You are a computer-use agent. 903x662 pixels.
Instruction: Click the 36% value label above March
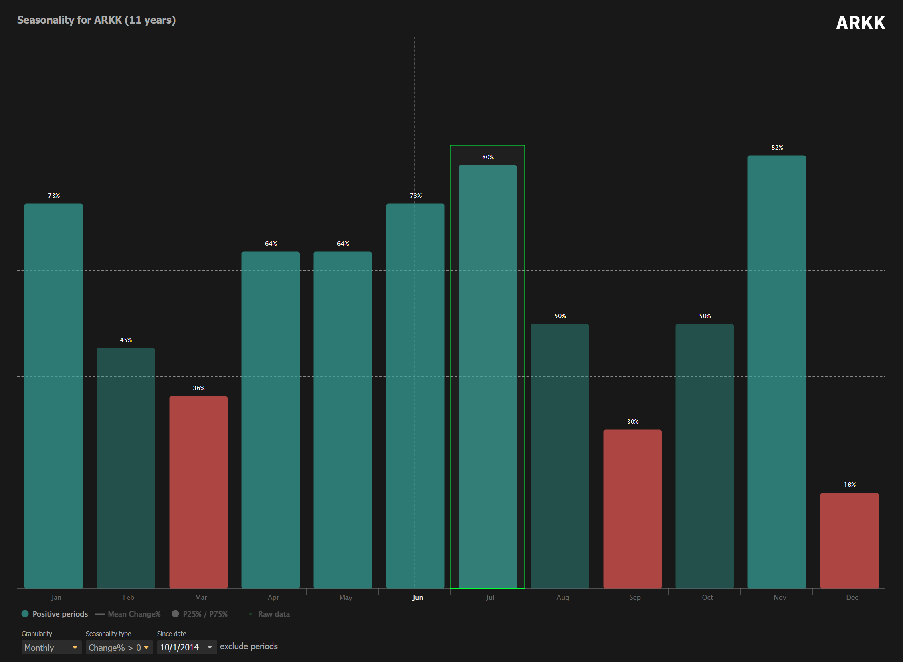199,388
